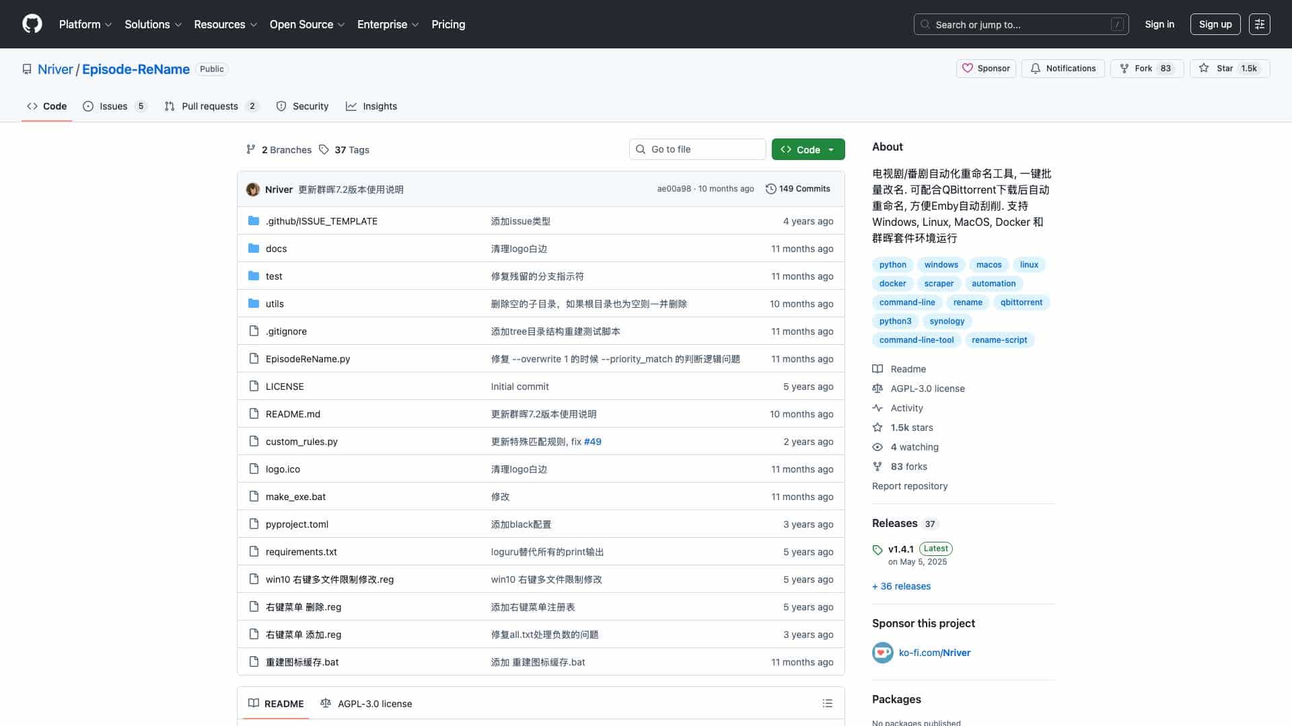Switch to the Issues tab

[114, 106]
